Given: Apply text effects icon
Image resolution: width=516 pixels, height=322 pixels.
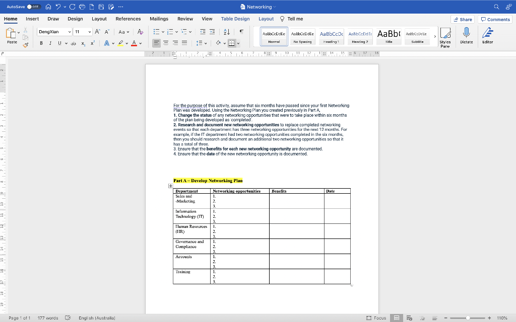Looking at the screenshot, I should pyautogui.click(x=107, y=43).
